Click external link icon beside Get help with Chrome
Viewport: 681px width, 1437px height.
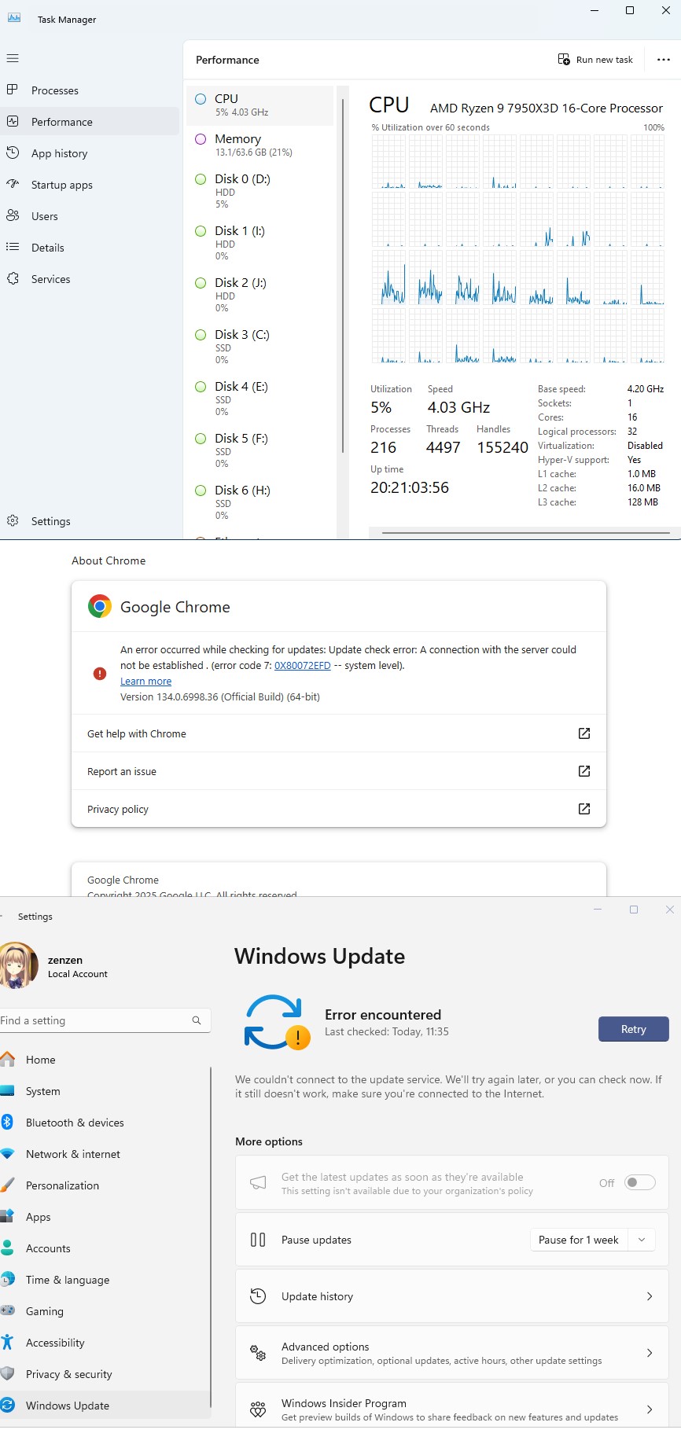[584, 733]
